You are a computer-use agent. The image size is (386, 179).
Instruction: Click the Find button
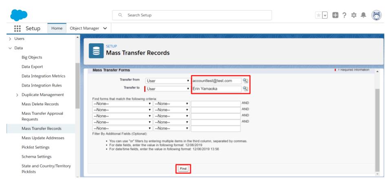tap(183, 169)
